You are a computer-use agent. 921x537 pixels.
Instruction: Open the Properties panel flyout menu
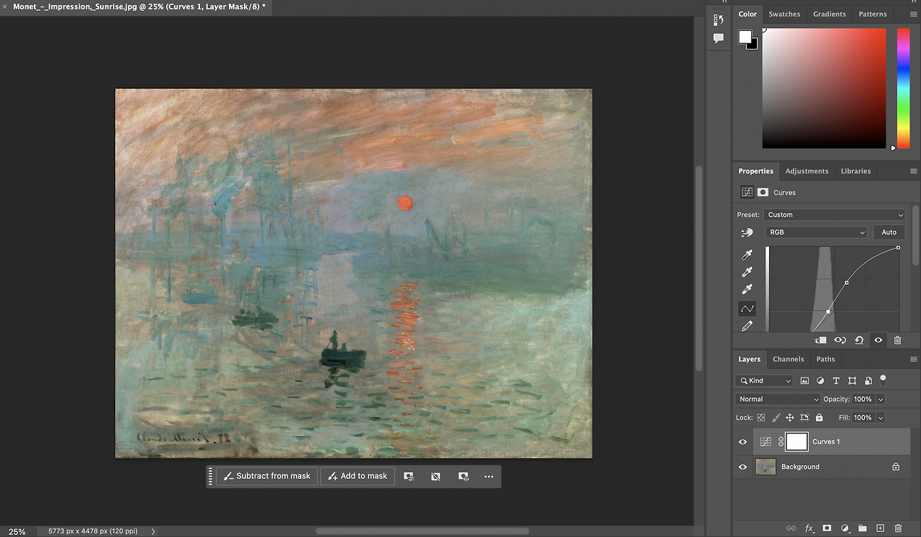tap(914, 171)
